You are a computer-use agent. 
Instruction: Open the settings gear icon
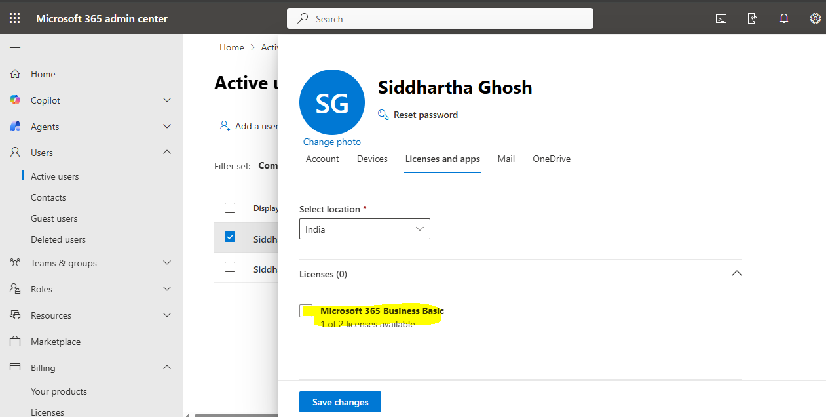click(x=815, y=18)
